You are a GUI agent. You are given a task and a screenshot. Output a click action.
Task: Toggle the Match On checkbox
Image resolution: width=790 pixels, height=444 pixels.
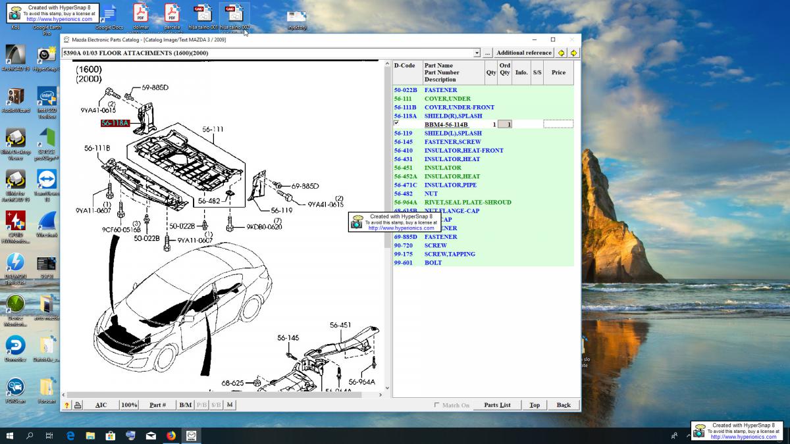coord(437,405)
